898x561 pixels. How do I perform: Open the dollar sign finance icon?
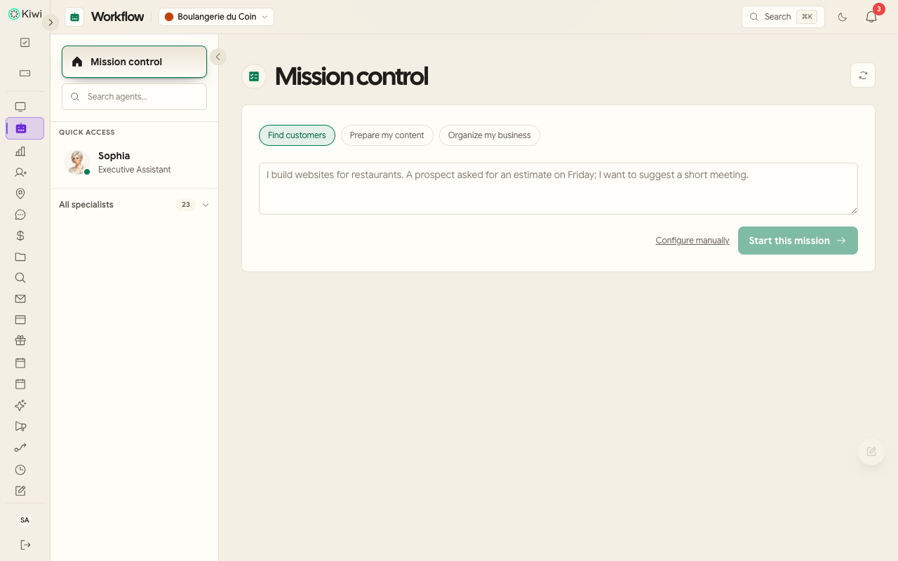[x=20, y=236]
